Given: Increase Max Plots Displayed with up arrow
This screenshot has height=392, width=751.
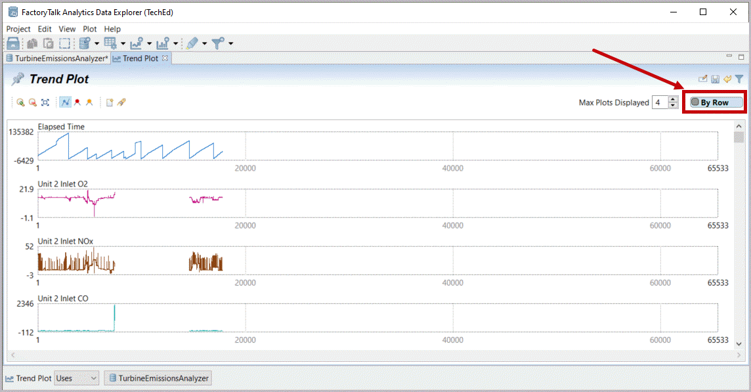Looking at the screenshot, I should pos(673,99).
